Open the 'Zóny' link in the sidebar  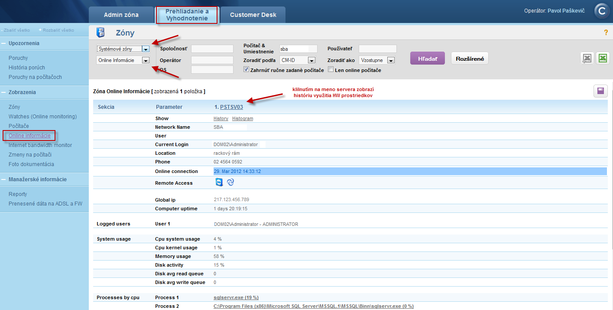(14, 107)
